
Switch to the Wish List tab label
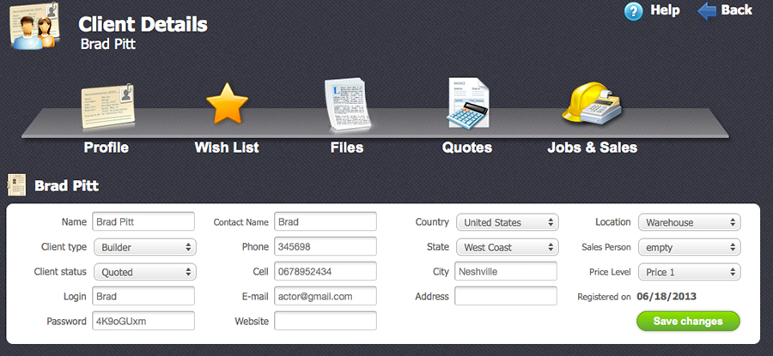tap(227, 148)
